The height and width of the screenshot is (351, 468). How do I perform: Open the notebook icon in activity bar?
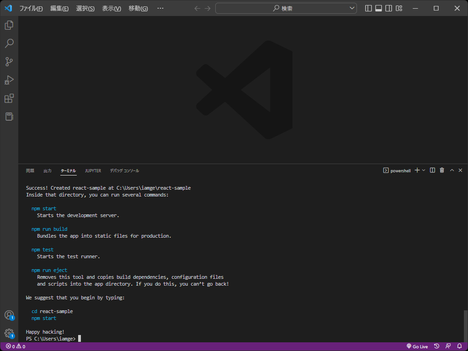(x=9, y=117)
